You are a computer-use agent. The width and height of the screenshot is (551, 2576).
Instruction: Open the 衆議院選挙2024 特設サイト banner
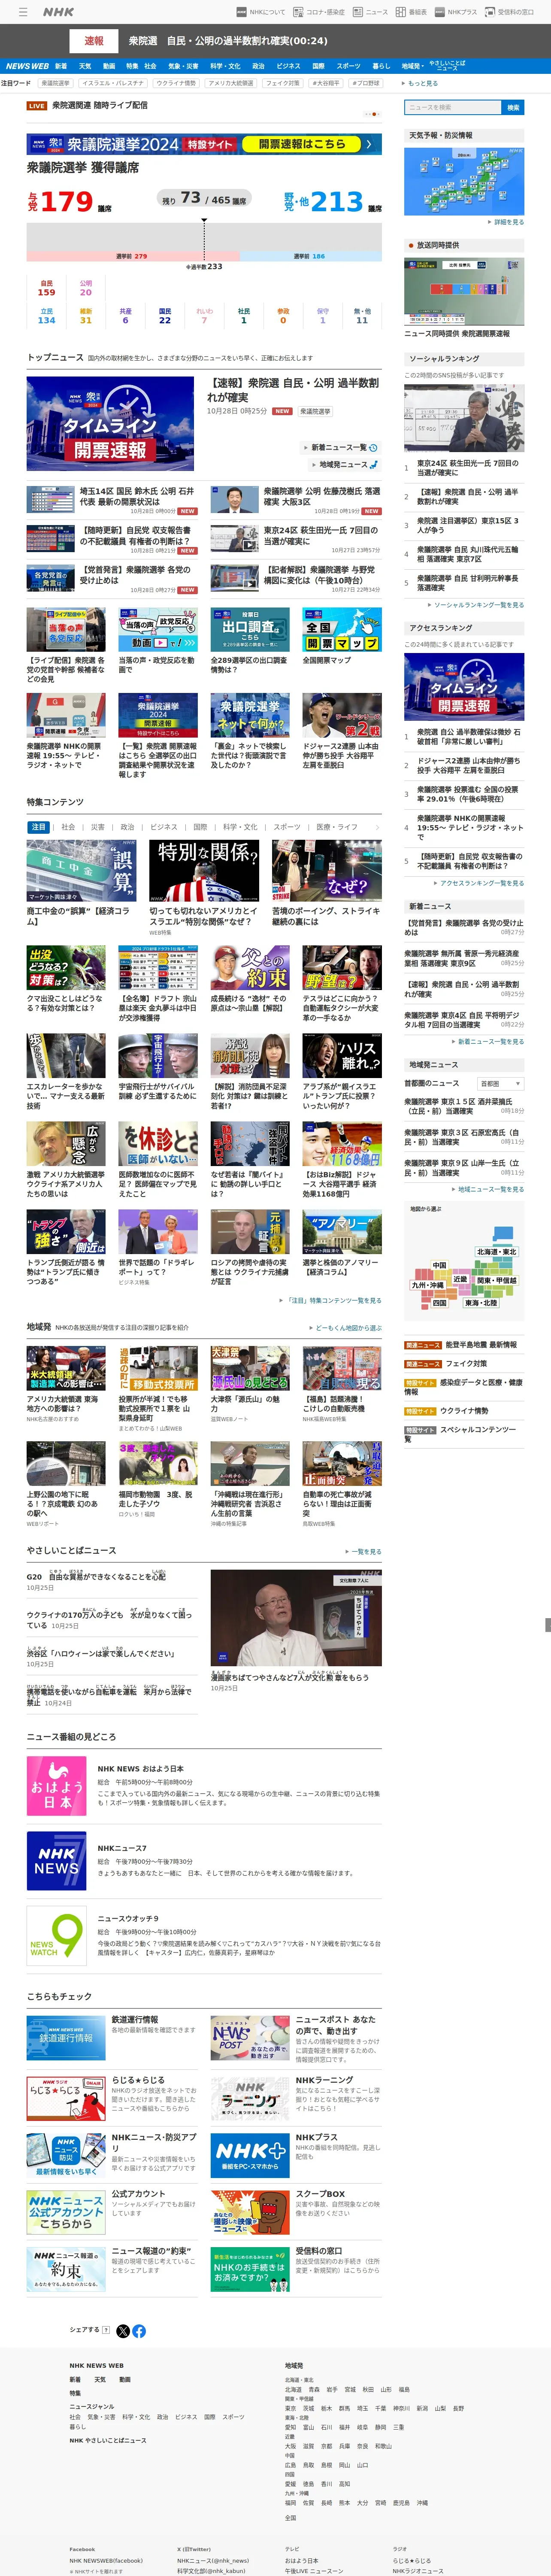204,144
